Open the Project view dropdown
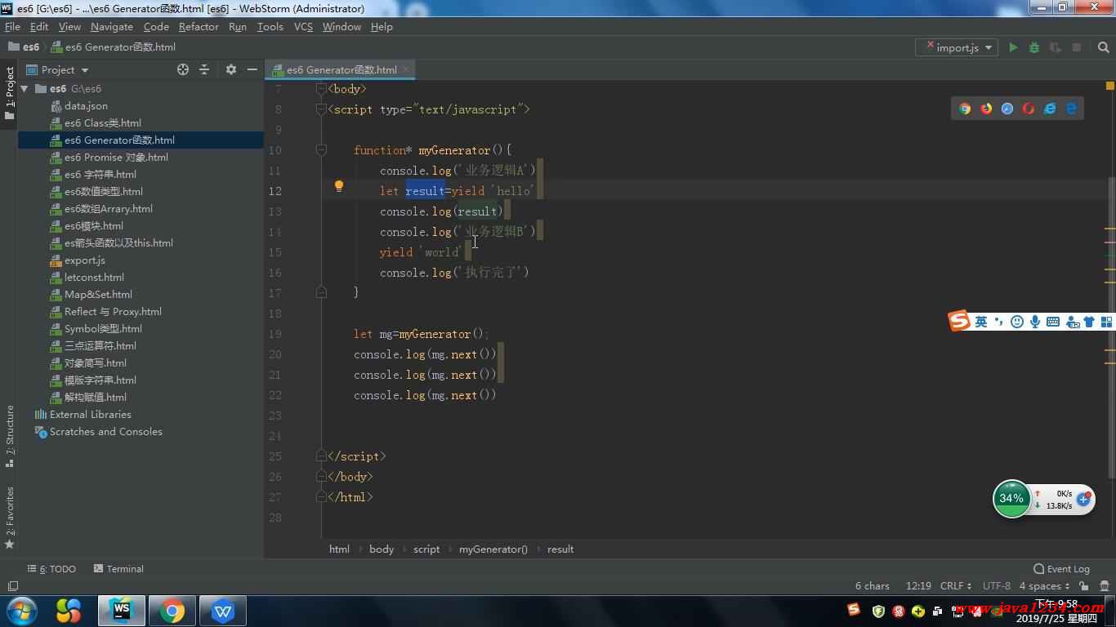 pos(57,69)
